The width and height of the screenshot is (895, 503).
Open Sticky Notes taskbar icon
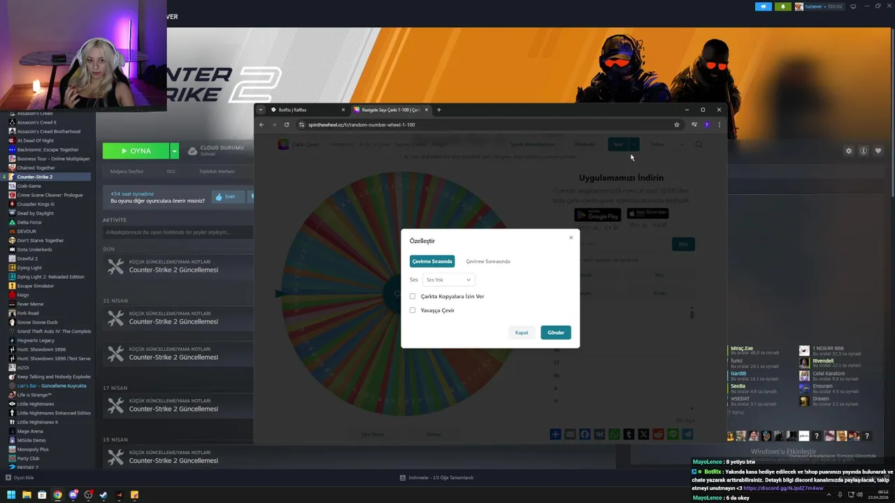tap(134, 495)
